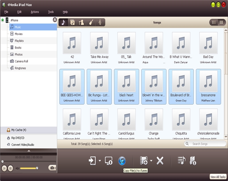Select blowin' in the w... song

click(x=154, y=87)
